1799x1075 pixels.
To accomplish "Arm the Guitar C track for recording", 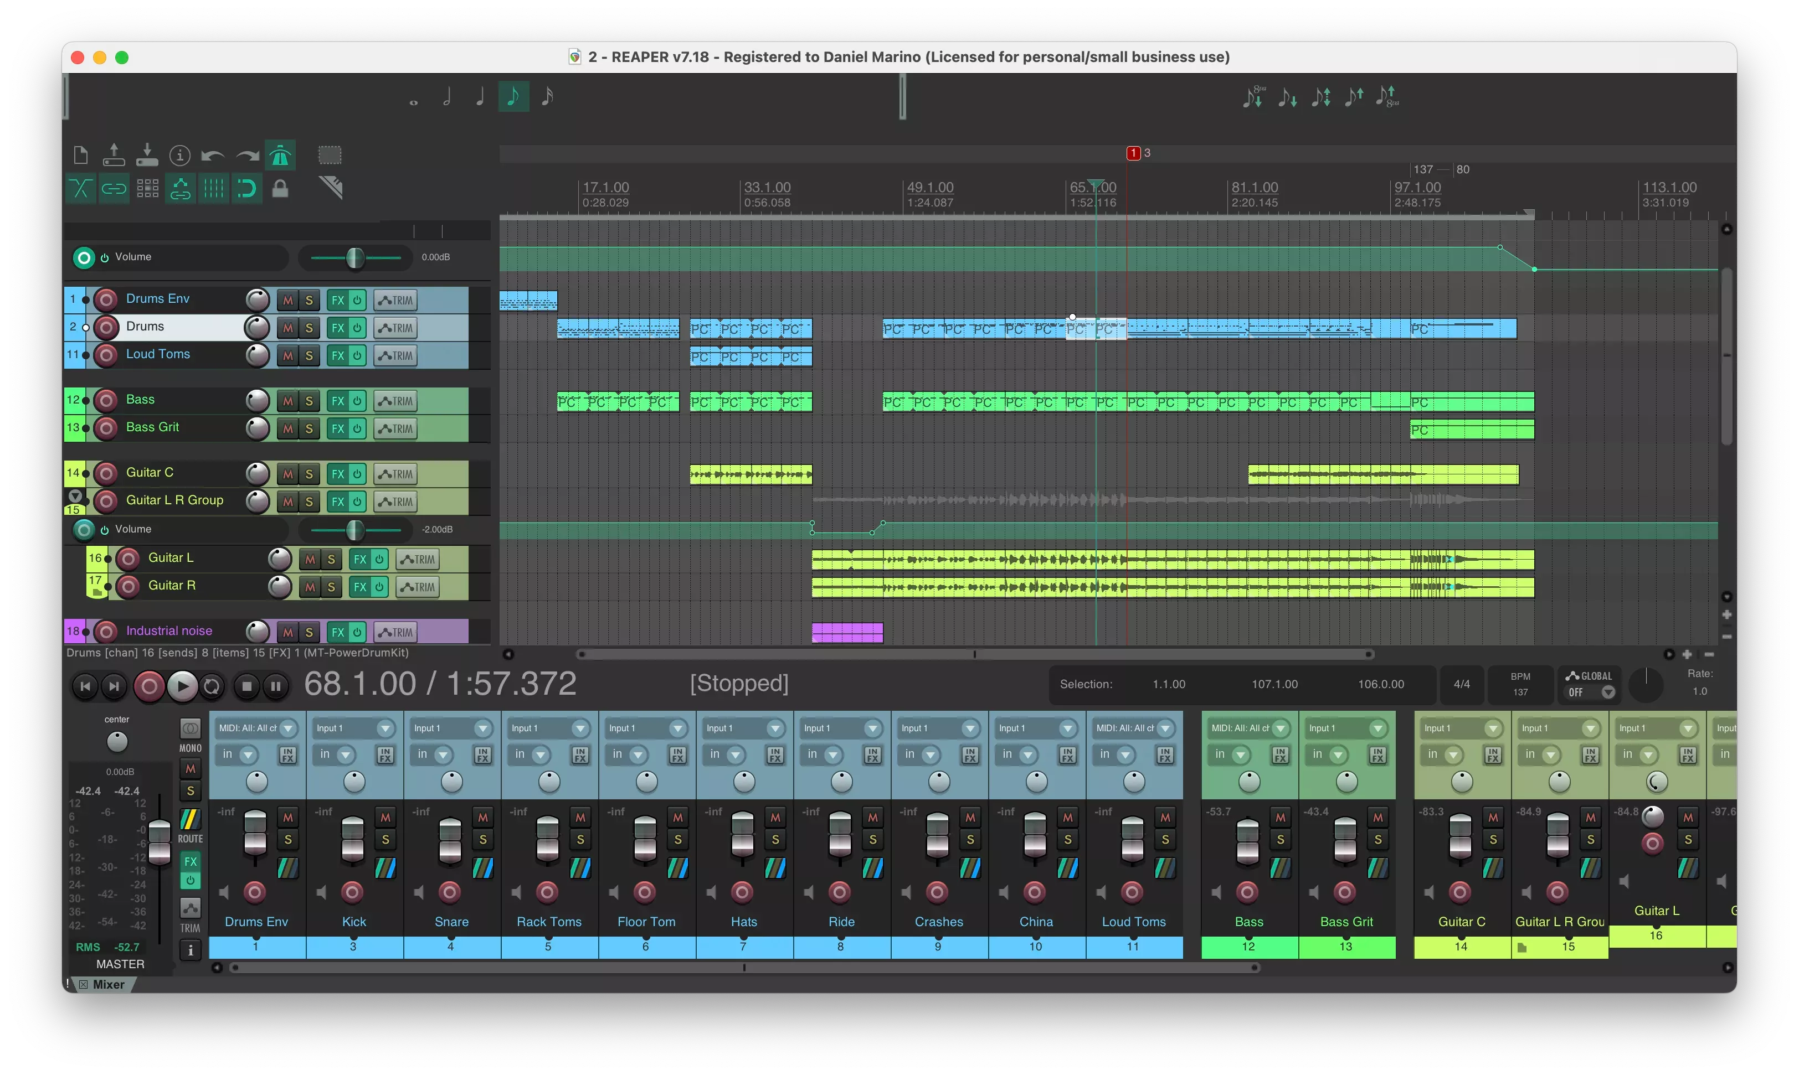I will point(106,474).
